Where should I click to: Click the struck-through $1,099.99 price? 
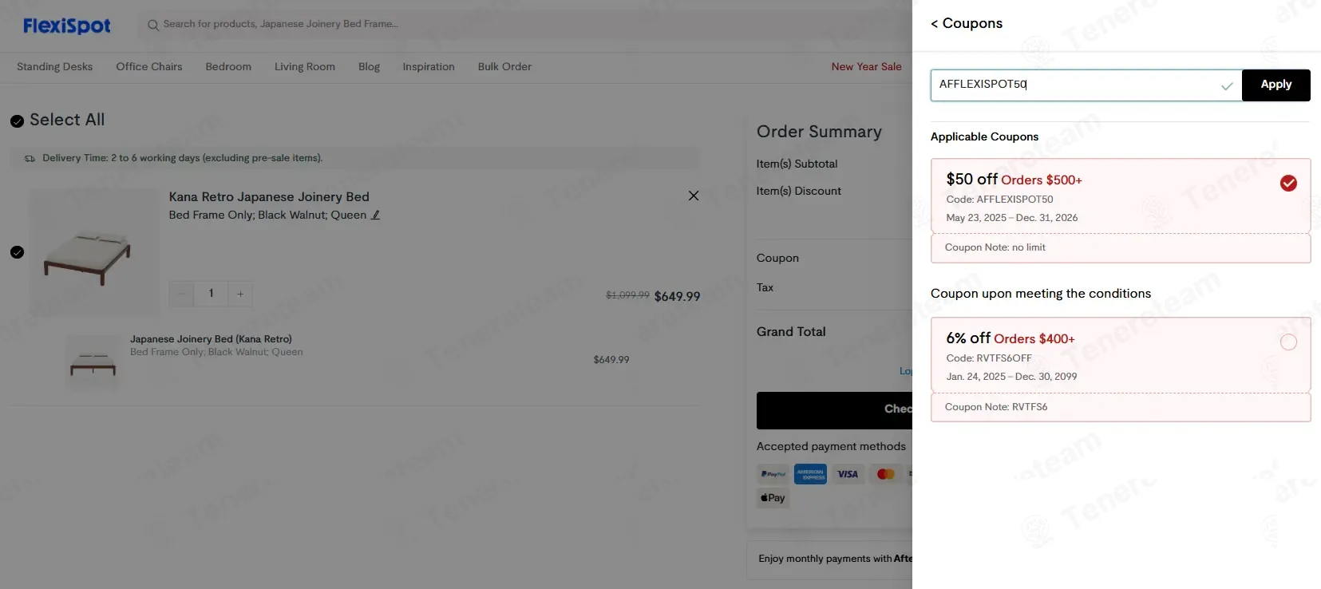coord(627,295)
